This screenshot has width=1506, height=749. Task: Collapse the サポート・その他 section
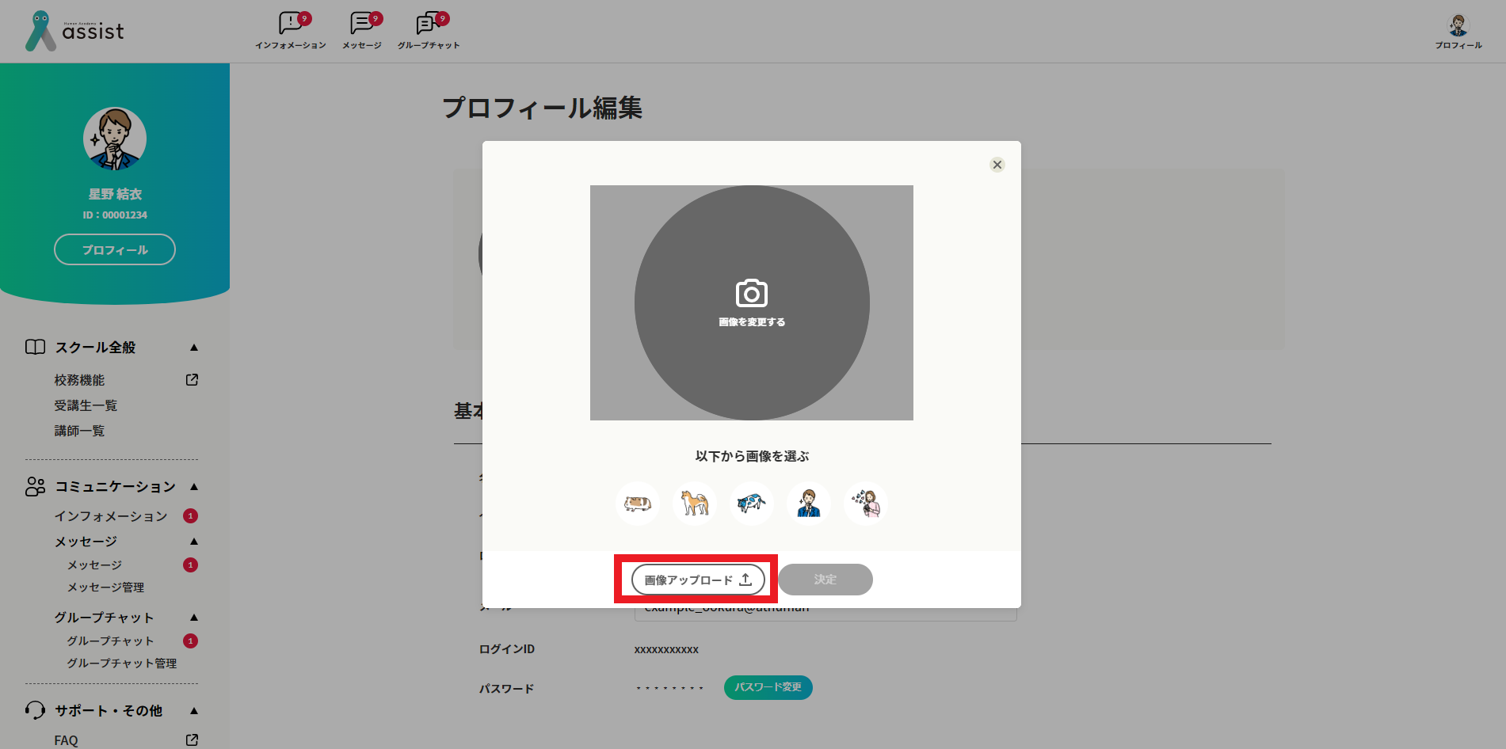194,711
